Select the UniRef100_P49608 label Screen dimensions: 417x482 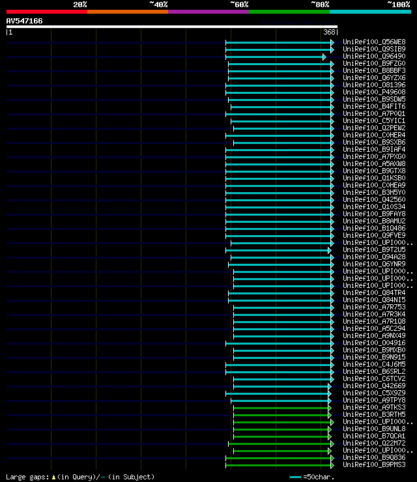coord(374,92)
